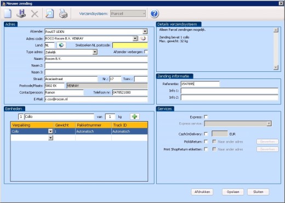285x203 pixels.
Task: Click the weight field before kg
Action: tap(110, 117)
